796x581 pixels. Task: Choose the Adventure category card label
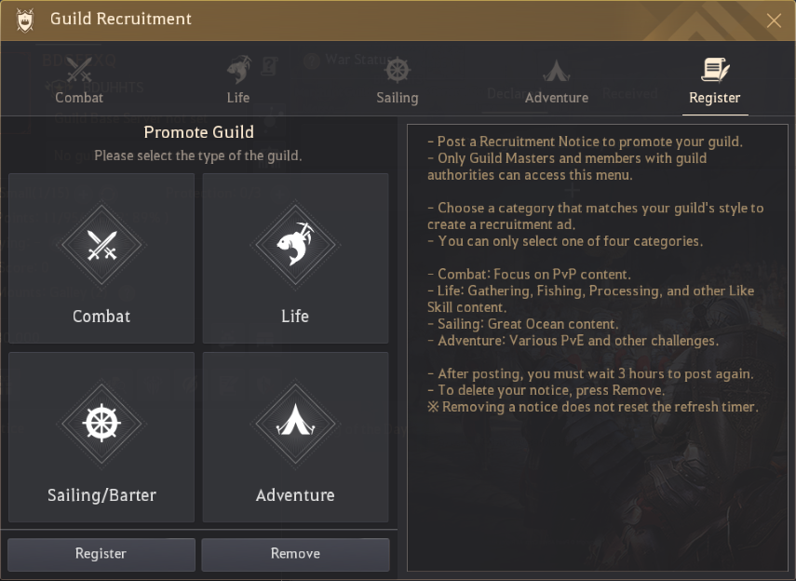tap(295, 495)
